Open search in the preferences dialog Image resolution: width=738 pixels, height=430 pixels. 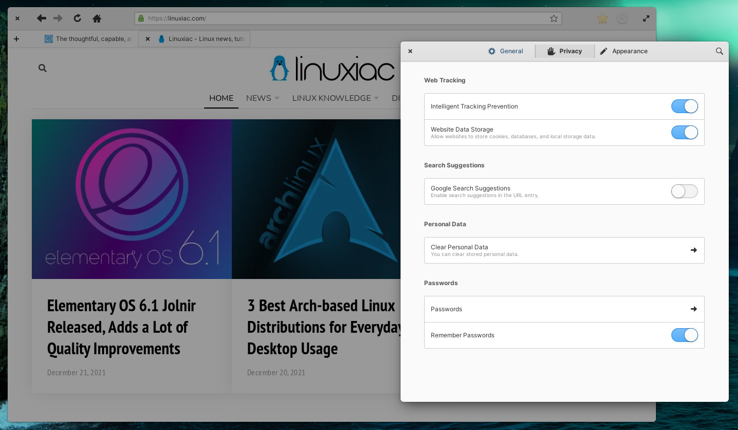tap(719, 51)
